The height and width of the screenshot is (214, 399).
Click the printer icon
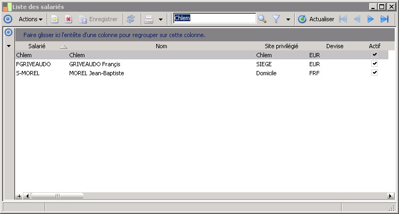[149, 19]
